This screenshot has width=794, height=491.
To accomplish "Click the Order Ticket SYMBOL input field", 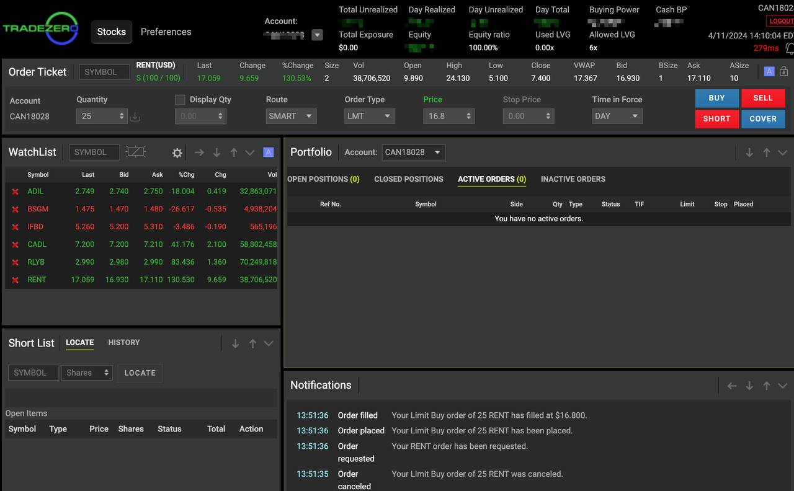I will click(104, 72).
